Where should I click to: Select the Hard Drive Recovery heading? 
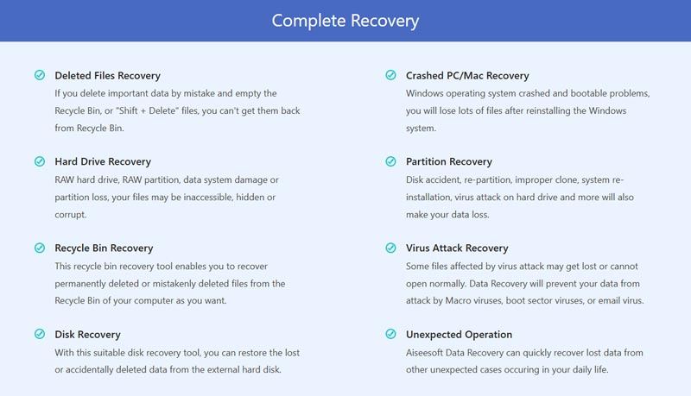click(x=103, y=162)
